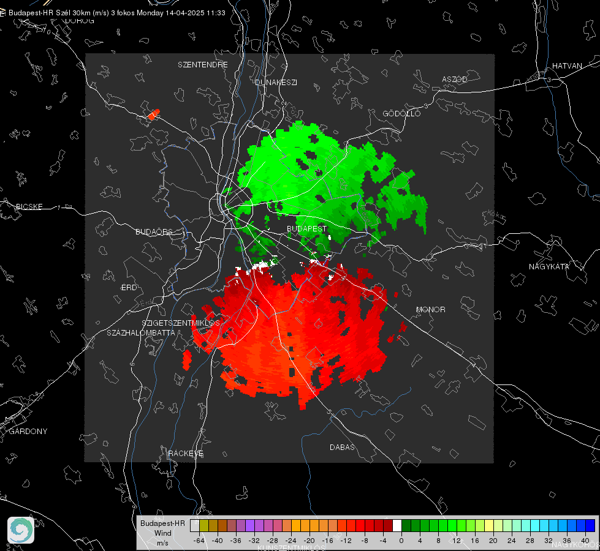
Task: Click the ASZOD town label
Action: pos(455,79)
